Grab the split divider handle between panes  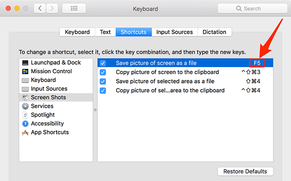coord(95,110)
